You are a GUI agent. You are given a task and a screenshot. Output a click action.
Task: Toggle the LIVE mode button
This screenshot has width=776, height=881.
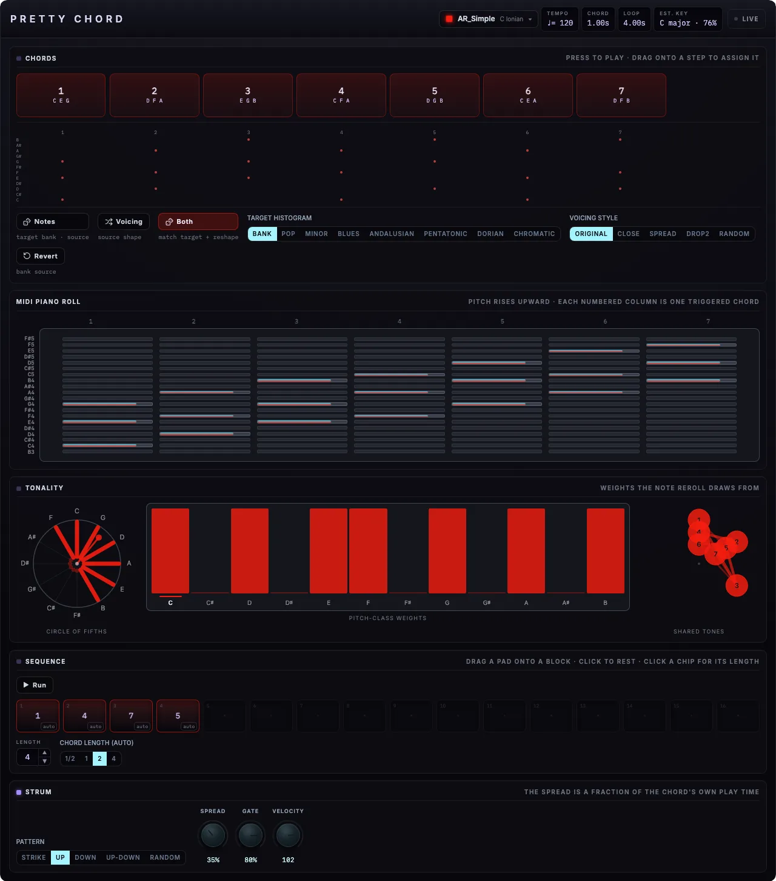pyautogui.click(x=746, y=19)
